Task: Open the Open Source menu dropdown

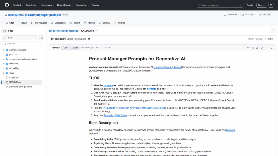Action: [65, 5]
